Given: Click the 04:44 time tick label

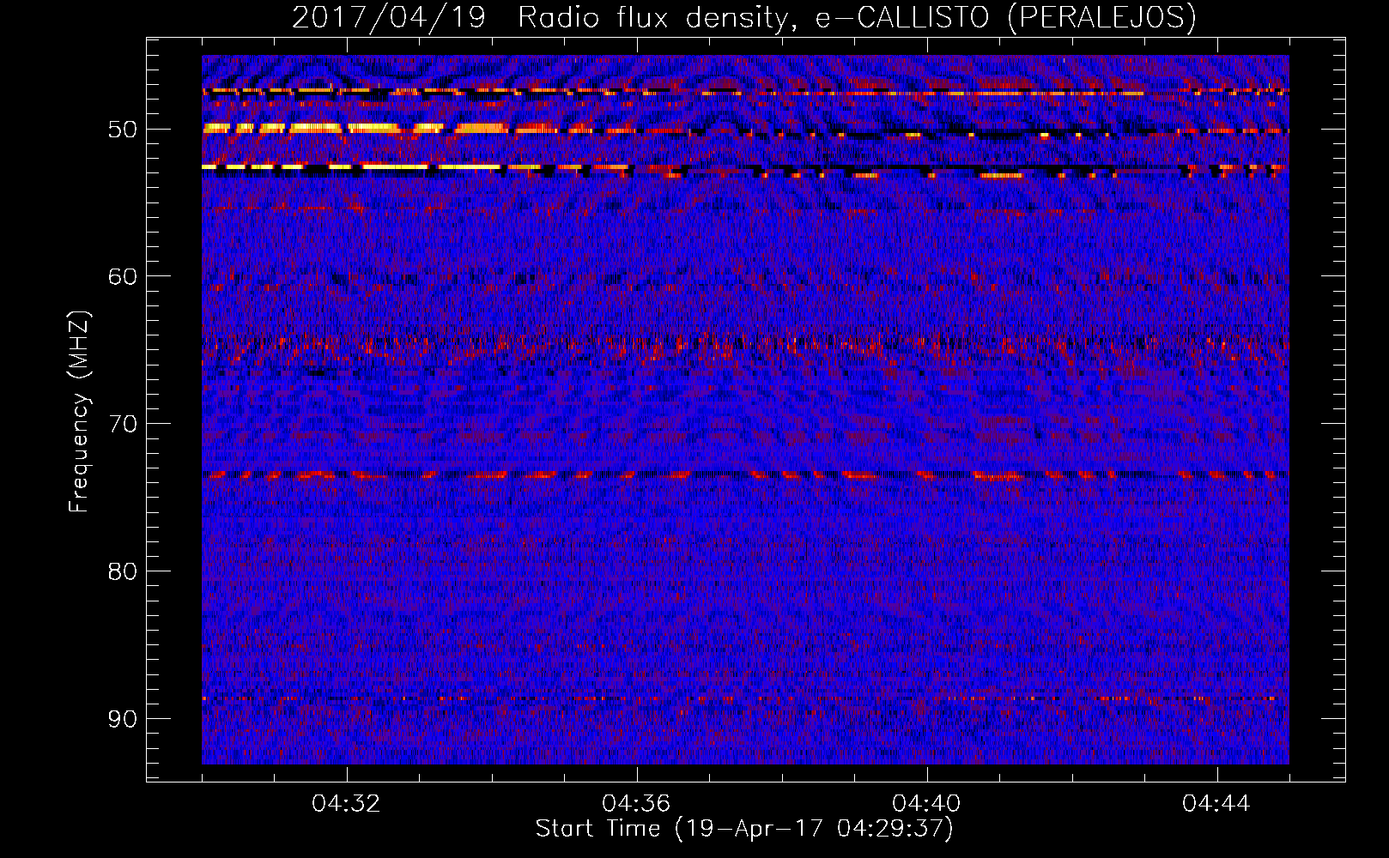Looking at the screenshot, I should (1216, 804).
